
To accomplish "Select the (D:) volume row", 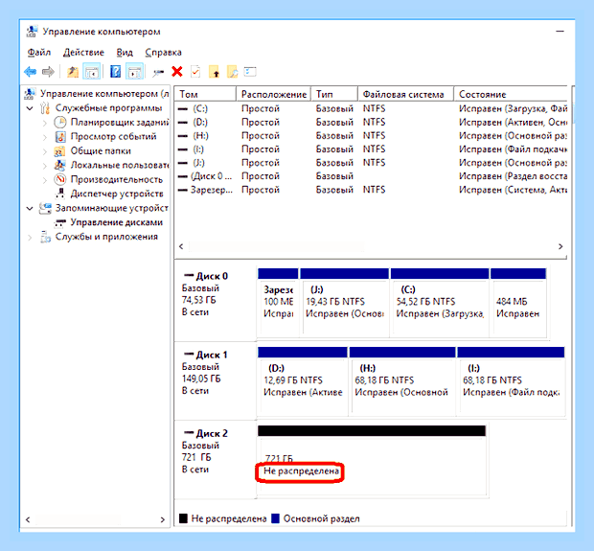I will pyautogui.click(x=372, y=122).
